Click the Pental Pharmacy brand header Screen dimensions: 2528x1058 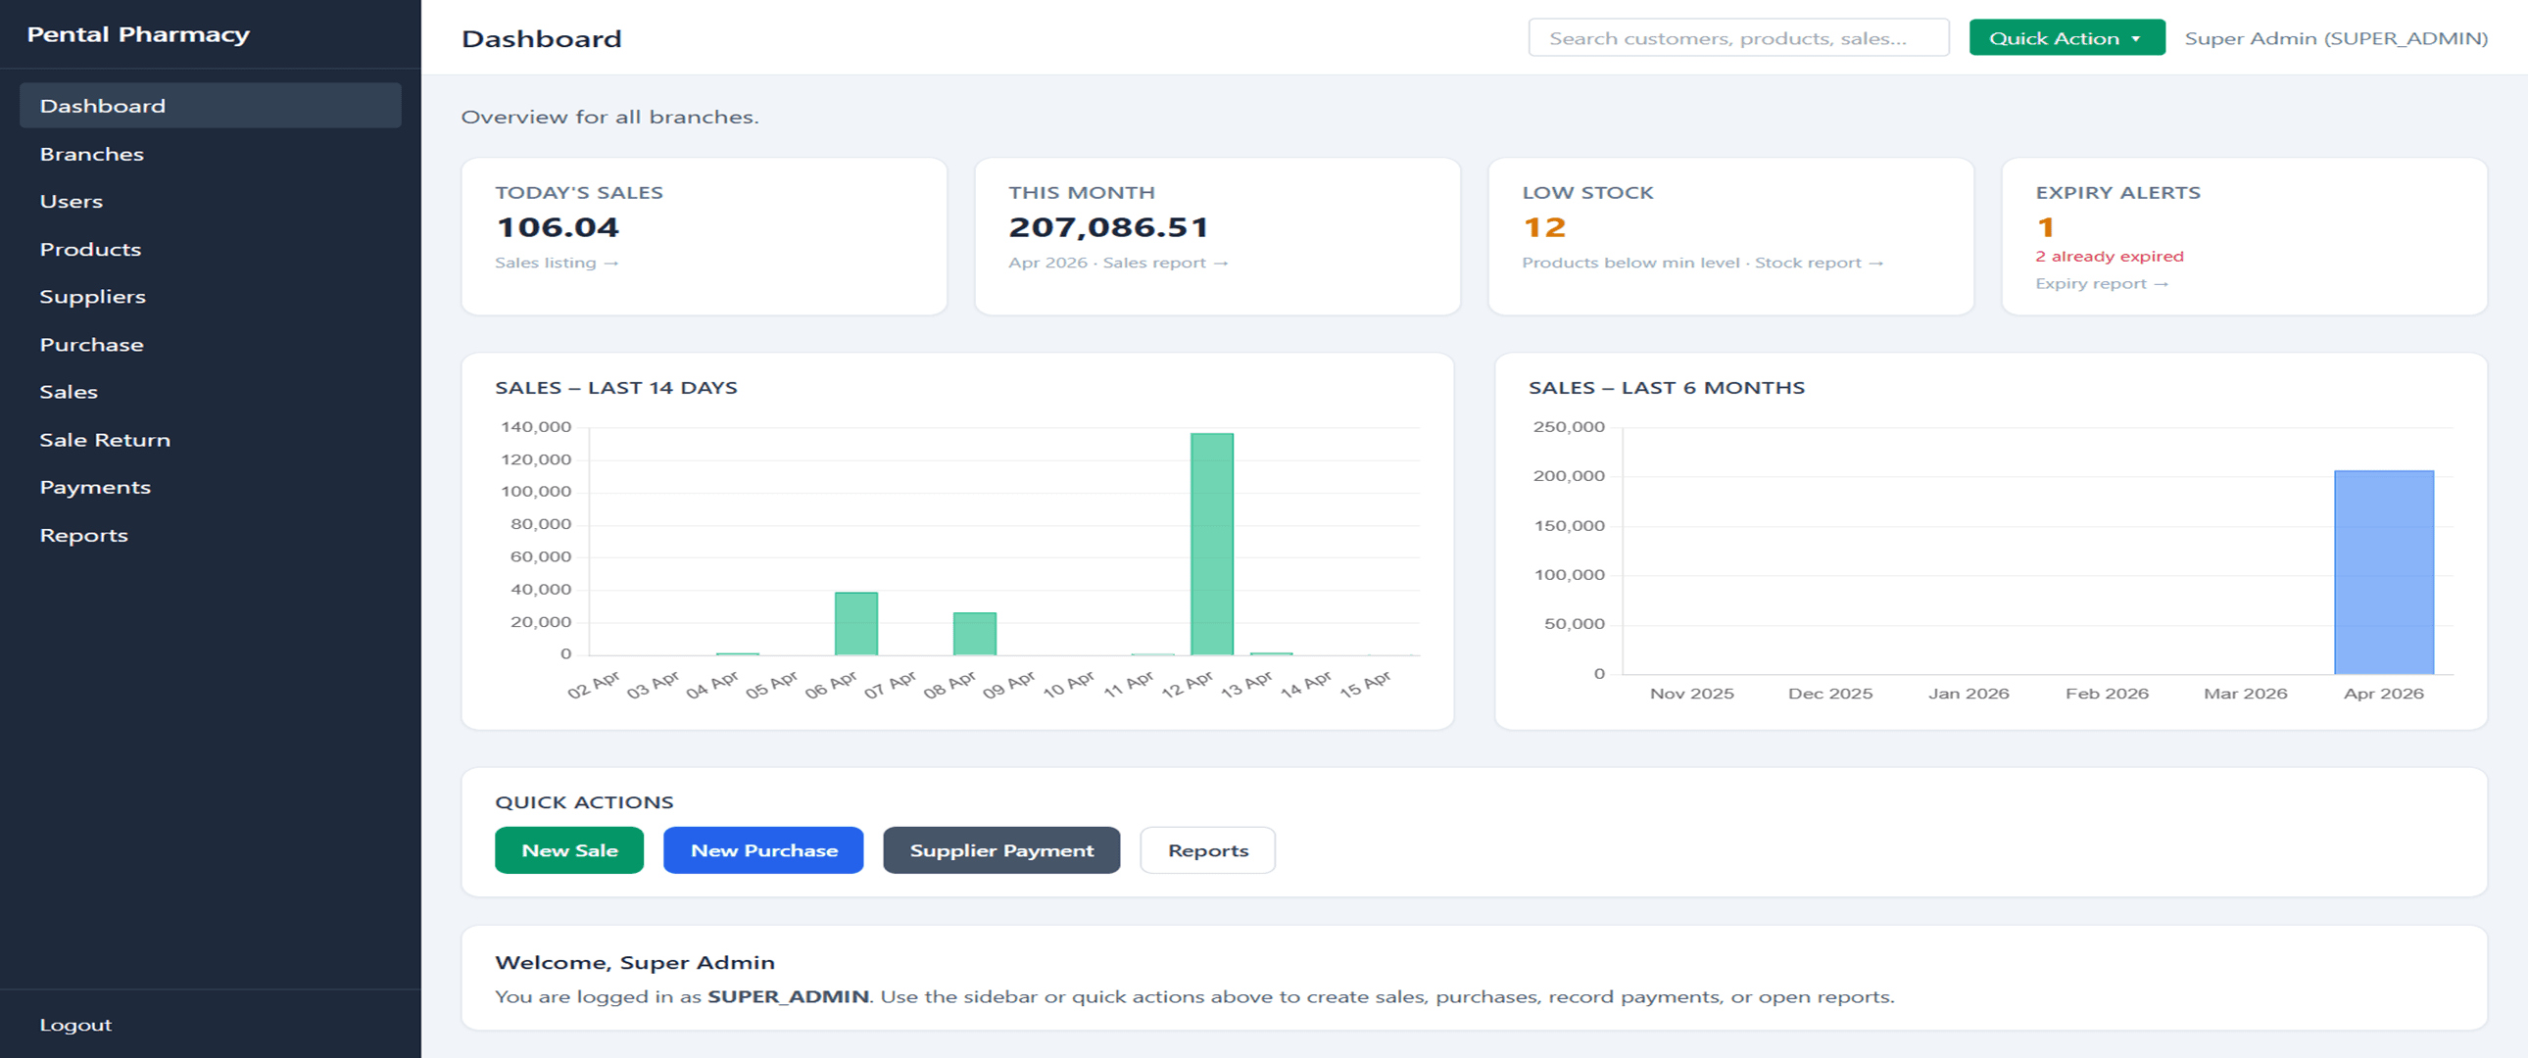pyautogui.click(x=139, y=33)
